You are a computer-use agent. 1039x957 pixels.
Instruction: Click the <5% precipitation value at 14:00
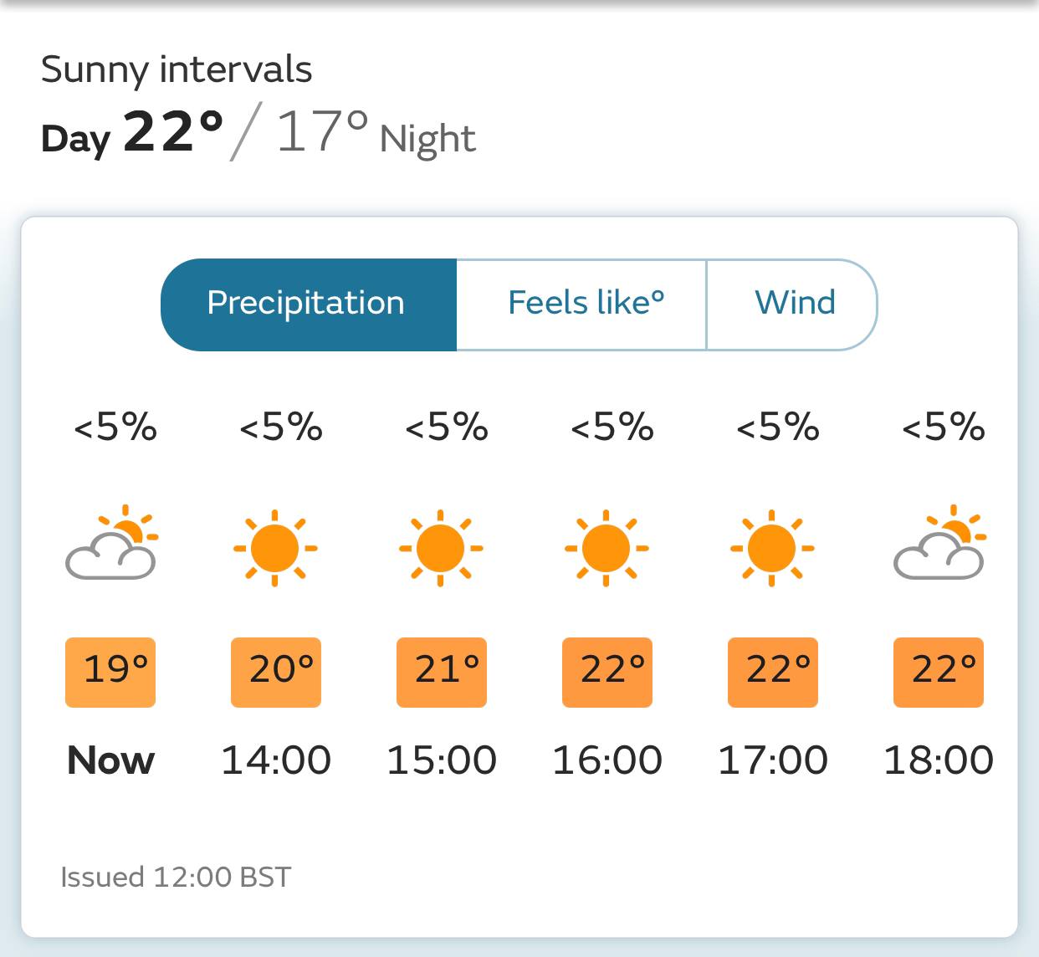coord(280,427)
